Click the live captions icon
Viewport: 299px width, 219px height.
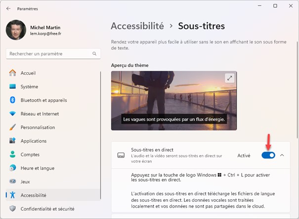click(121, 155)
